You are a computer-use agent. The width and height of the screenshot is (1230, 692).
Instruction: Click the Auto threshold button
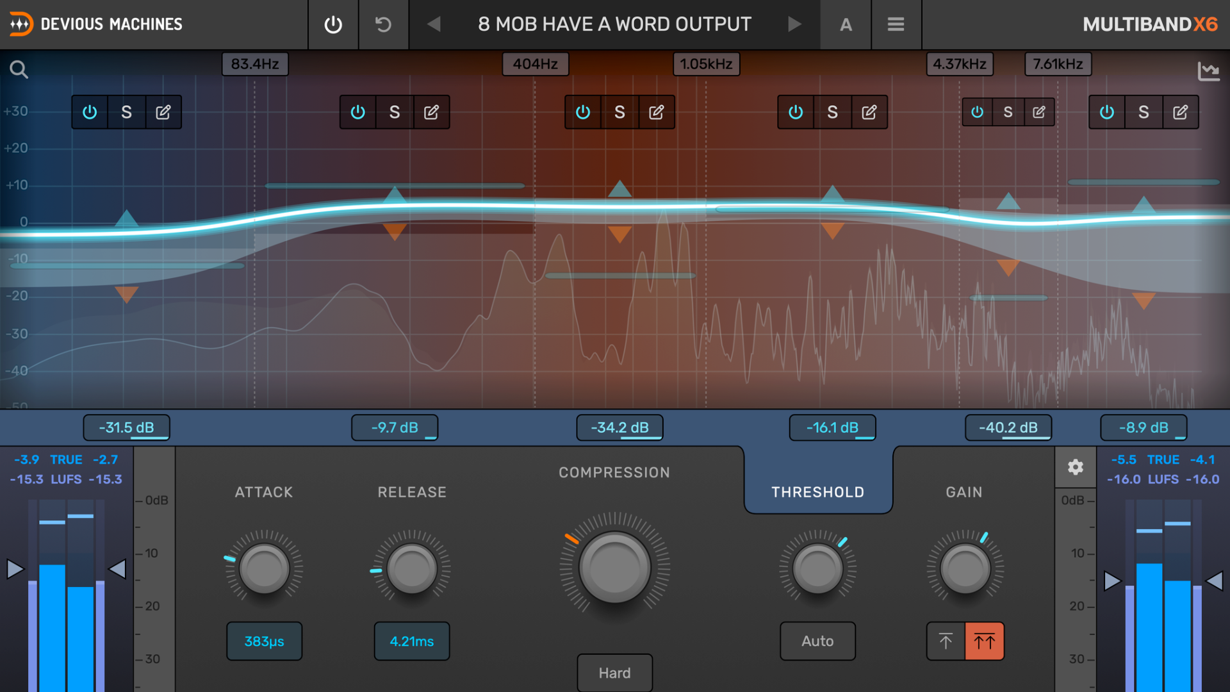817,641
